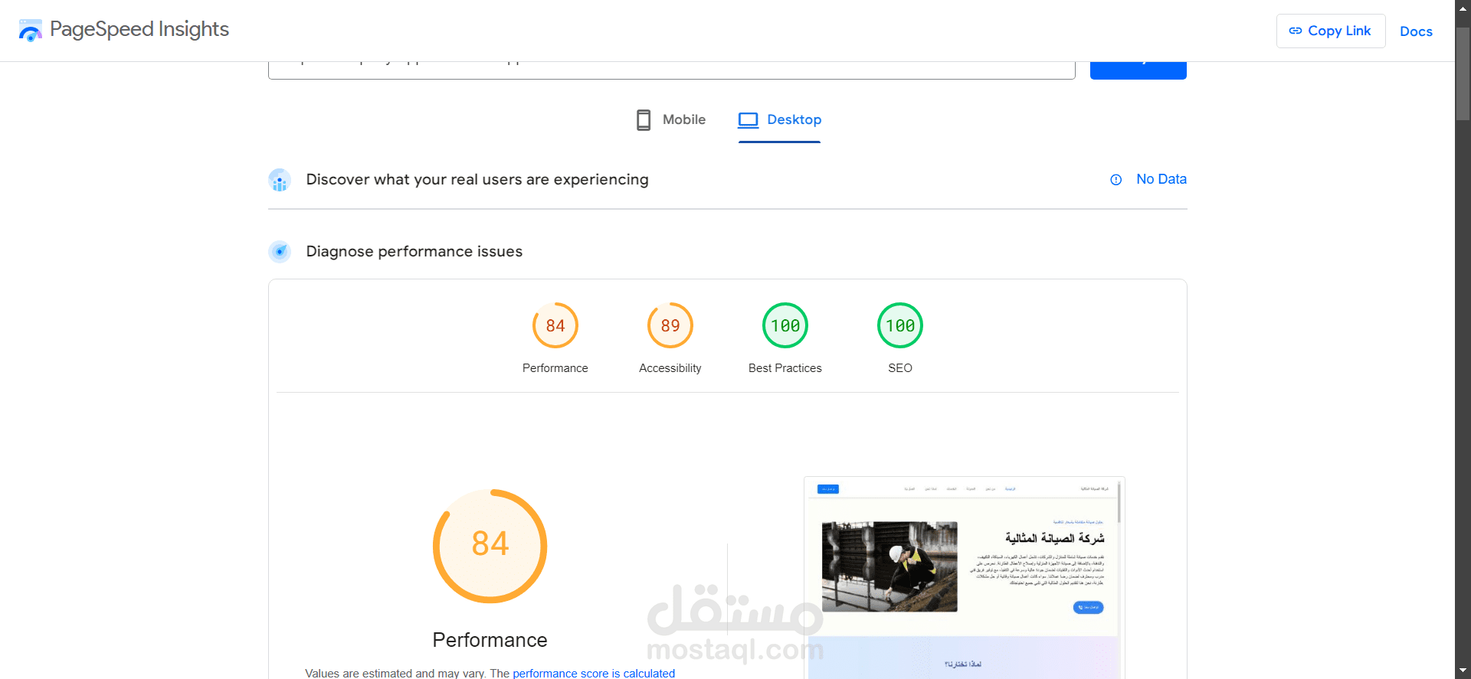Click the Best Practices label
1471x679 pixels.
point(785,368)
